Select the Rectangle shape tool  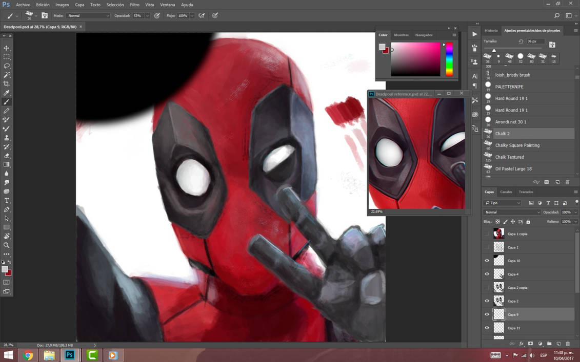6,227
